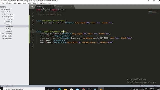Open the Tools menu
The width and height of the screenshot is (160, 90).
(29, 3)
